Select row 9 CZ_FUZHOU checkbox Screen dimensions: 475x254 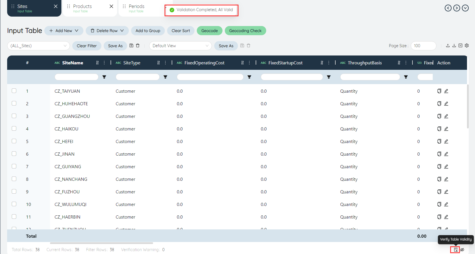[14, 191]
